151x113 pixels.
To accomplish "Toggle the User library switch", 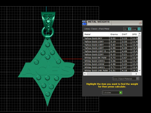I will [139, 29].
